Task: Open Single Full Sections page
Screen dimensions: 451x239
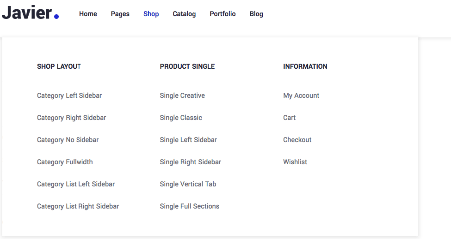Action: tap(190, 206)
